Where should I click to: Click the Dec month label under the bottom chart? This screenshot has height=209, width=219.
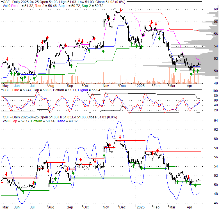pos(122,207)
